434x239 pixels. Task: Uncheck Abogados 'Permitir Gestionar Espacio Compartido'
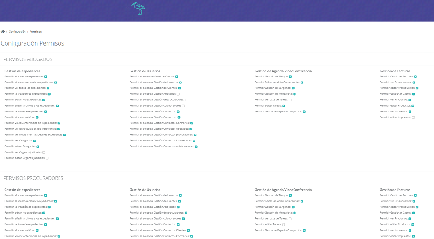[304, 111]
